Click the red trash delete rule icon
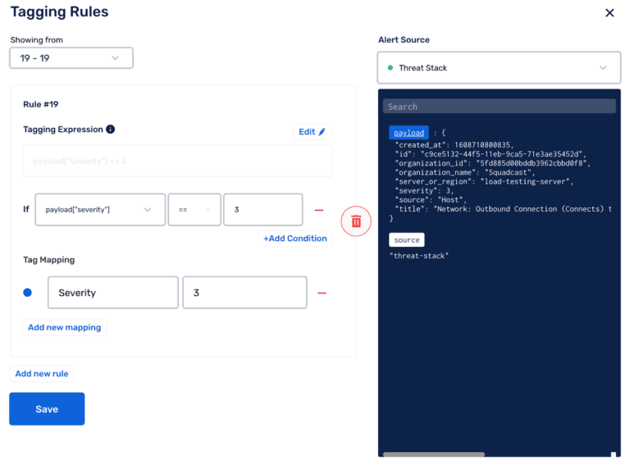This screenshot has width=630, height=465. (356, 221)
